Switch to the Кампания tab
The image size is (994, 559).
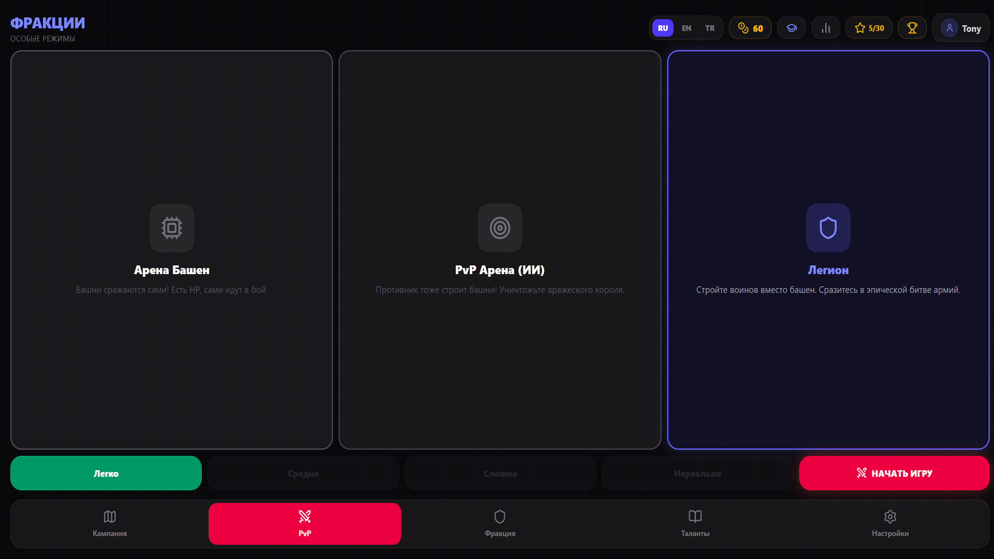point(109,524)
